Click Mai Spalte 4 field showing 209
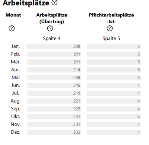 coord(54,78)
